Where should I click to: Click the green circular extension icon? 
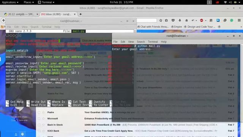tap(232, 20)
